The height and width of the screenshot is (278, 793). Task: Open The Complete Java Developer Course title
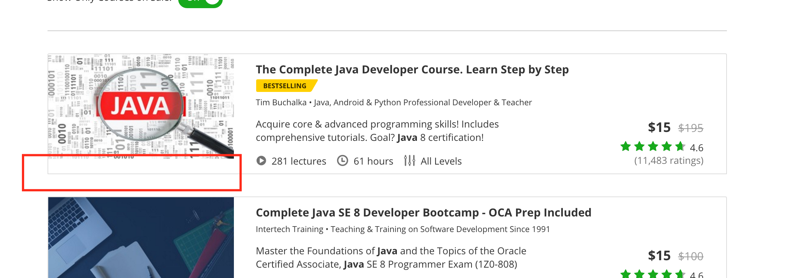pyautogui.click(x=412, y=70)
